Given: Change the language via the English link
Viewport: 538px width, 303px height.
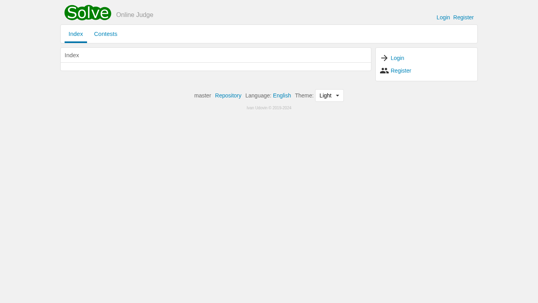Looking at the screenshot, I should click(282, 95).
